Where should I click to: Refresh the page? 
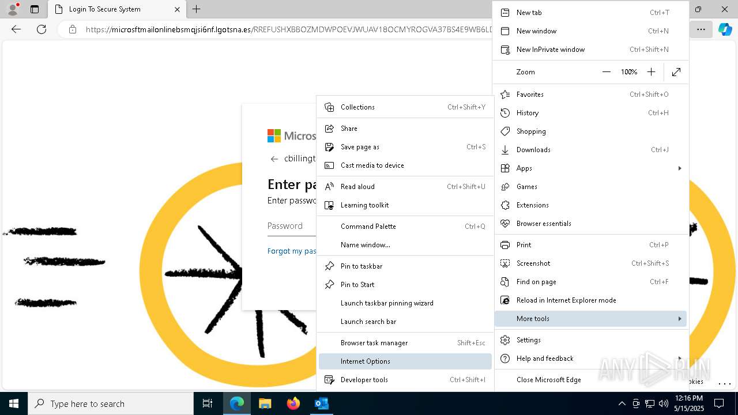(x=42, y=29)
